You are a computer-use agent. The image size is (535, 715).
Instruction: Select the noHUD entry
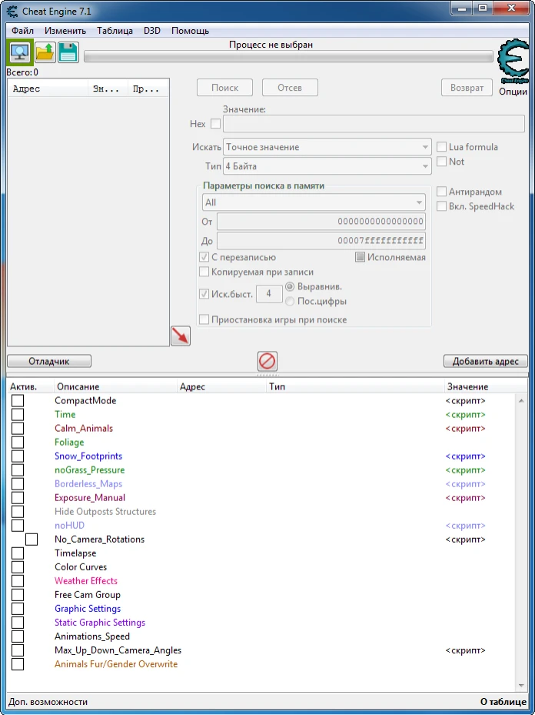pos(70,526)
